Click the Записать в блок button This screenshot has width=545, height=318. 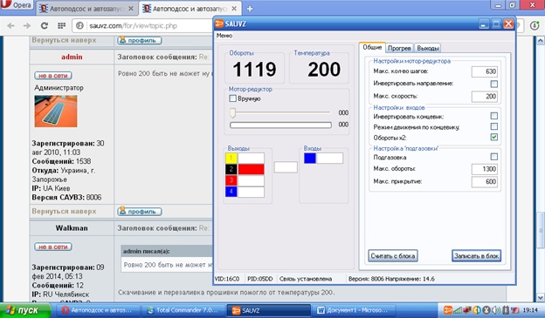pyautogui.click(x=476, y=256)
